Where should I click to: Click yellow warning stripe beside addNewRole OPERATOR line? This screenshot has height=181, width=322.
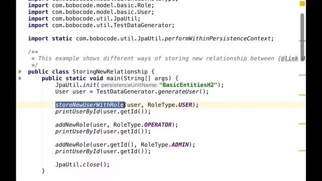coord(302,124)
